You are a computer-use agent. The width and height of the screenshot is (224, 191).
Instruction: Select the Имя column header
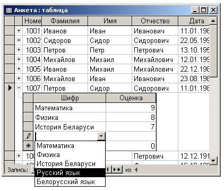pyautogui.click(x=110, y=21)
